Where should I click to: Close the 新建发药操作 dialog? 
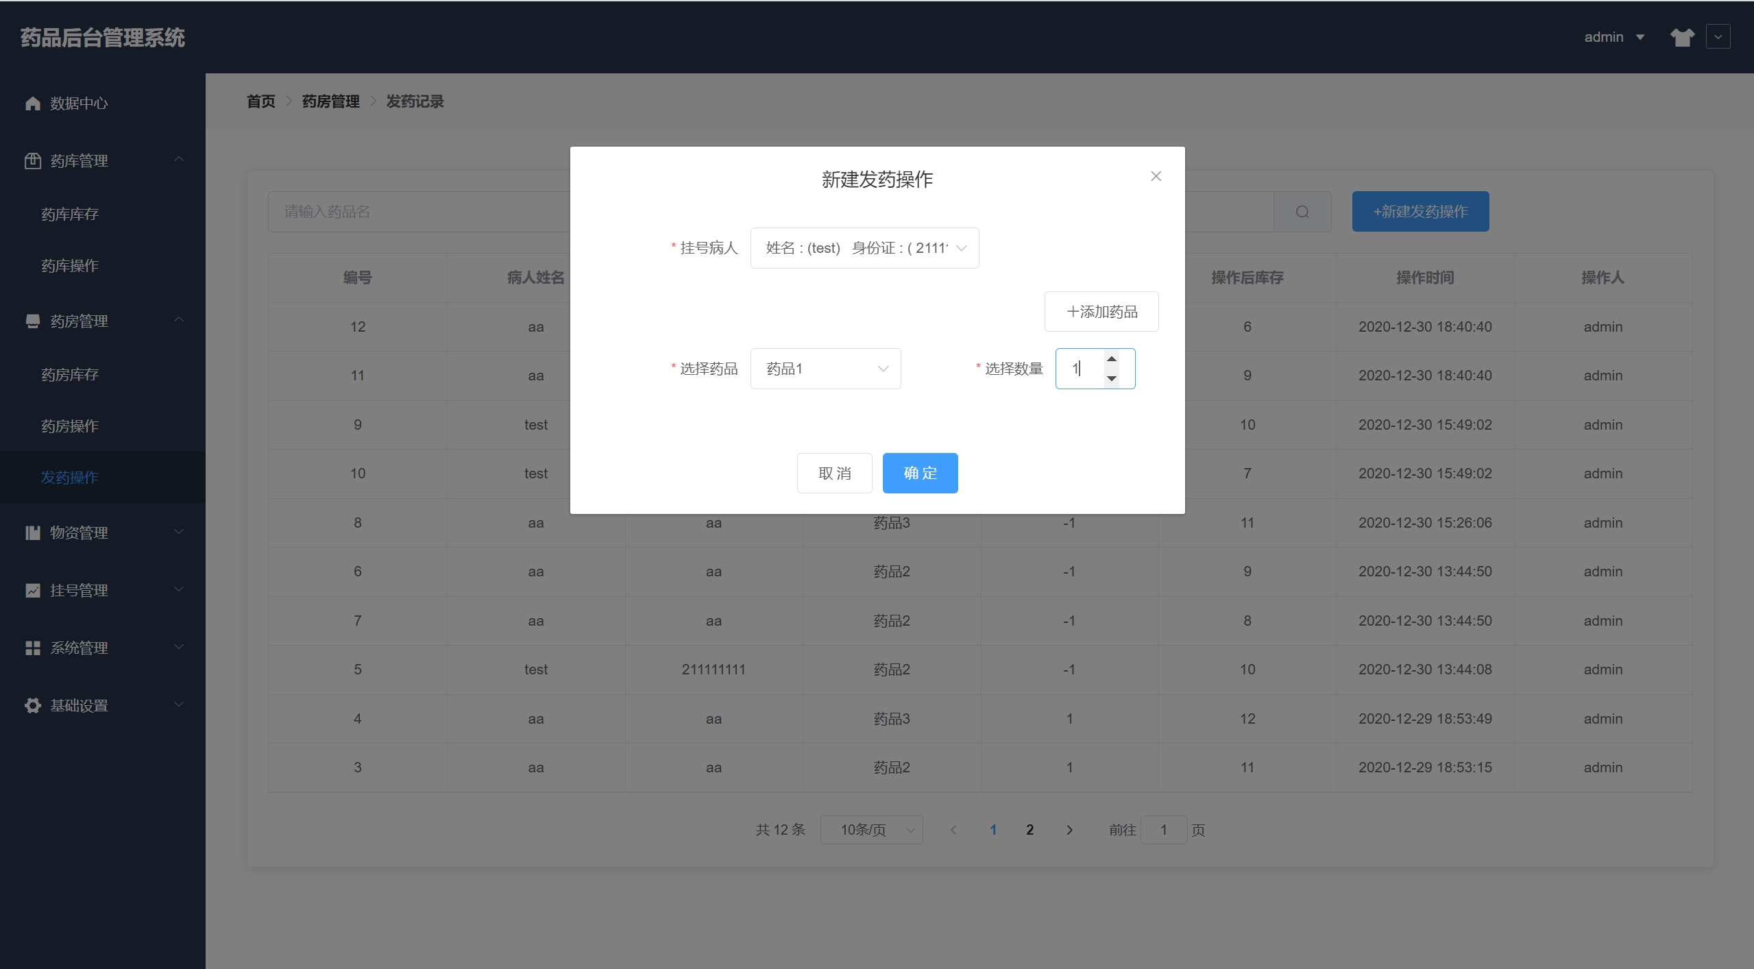pos(1156,176)
